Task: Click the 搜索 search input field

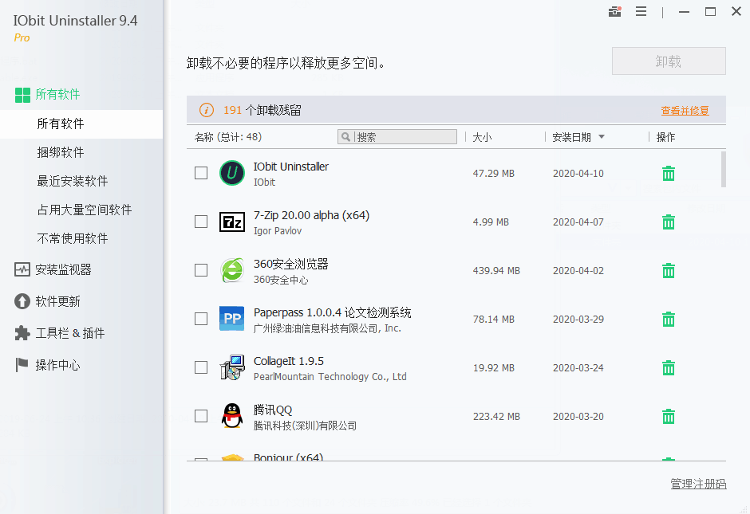Action: point(405,137)
